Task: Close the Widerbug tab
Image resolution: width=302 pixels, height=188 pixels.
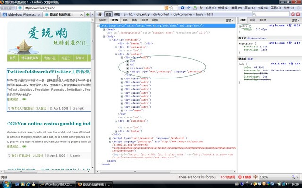Action: pos(39,15)
